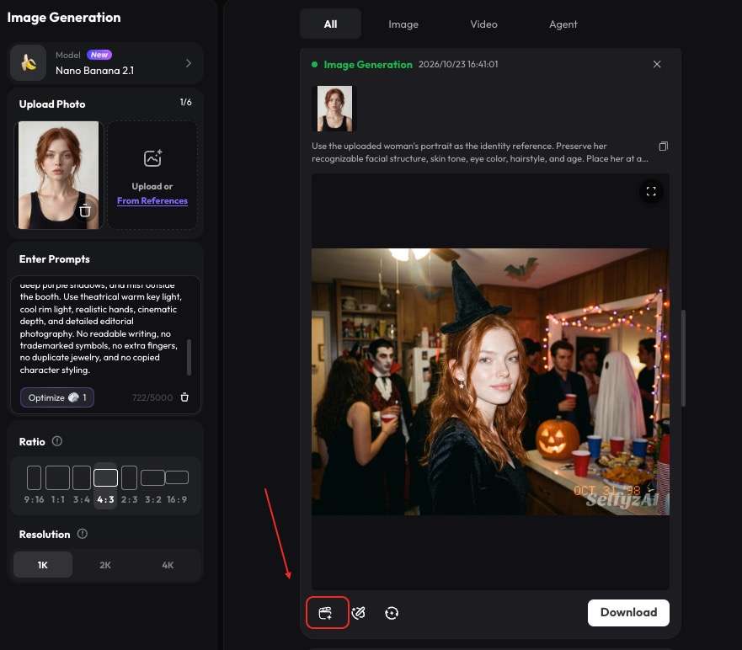Image resolution: width=742 pixels, height=650 pixels.
Task: Switch resolution to 2K
Action: (x=105, y=565)
